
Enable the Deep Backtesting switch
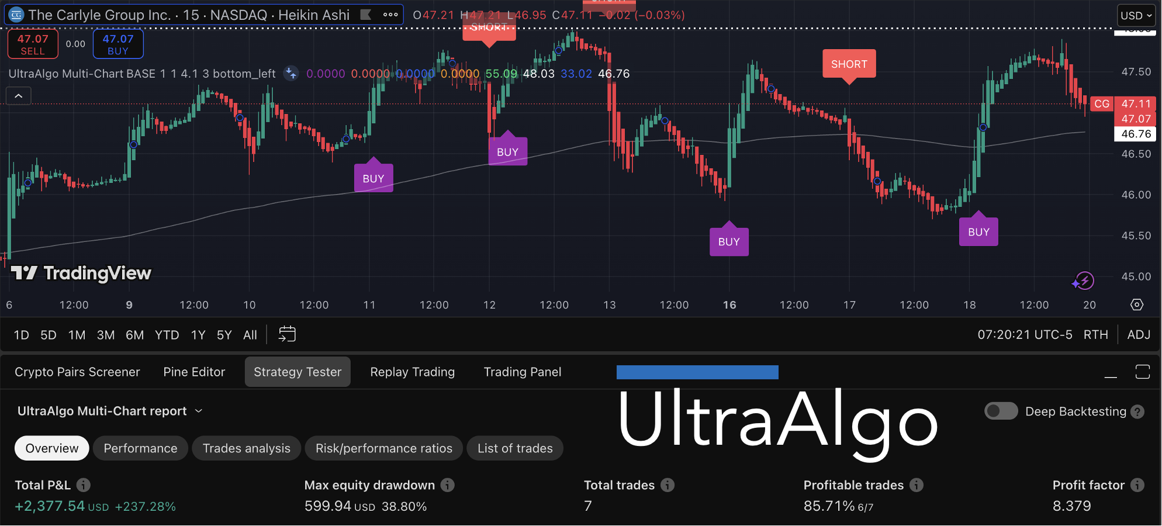click(x=1001, y=411)
